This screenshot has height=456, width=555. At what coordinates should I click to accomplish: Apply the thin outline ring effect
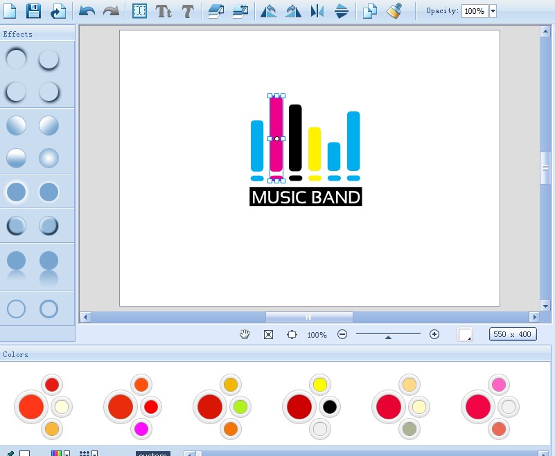pos(16,309)
